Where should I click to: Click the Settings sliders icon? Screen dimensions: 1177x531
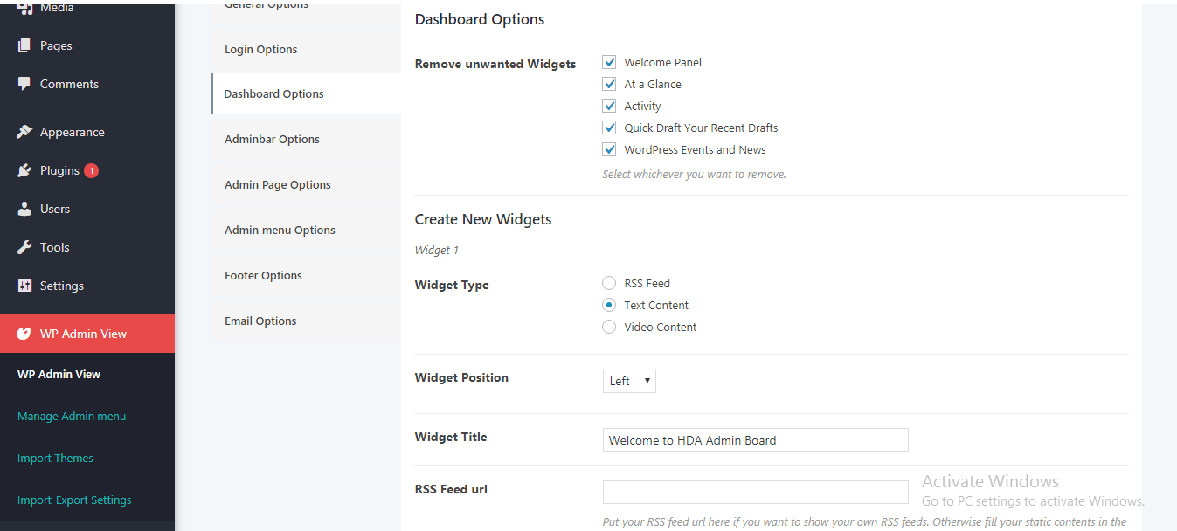pos(24,286)
